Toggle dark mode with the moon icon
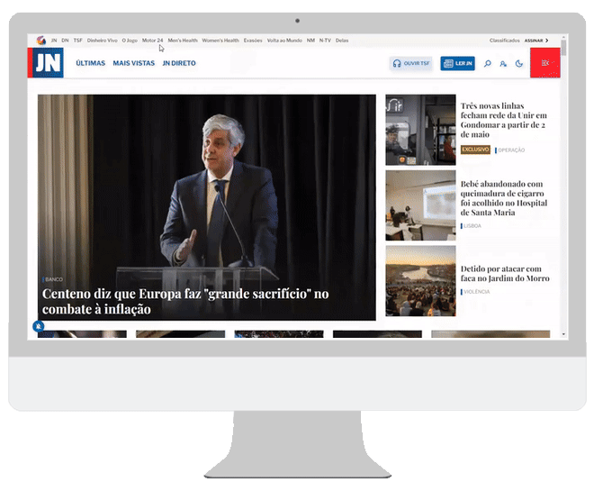The height and width of the screenshot is (491, 594). (x=518, y=64)
